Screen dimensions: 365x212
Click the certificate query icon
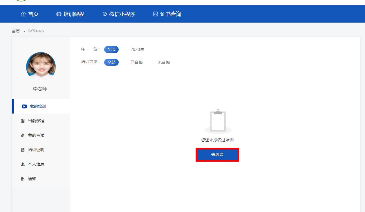pos(156,14)
